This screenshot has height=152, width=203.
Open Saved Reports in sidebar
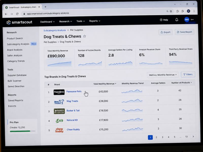(15, 100)
